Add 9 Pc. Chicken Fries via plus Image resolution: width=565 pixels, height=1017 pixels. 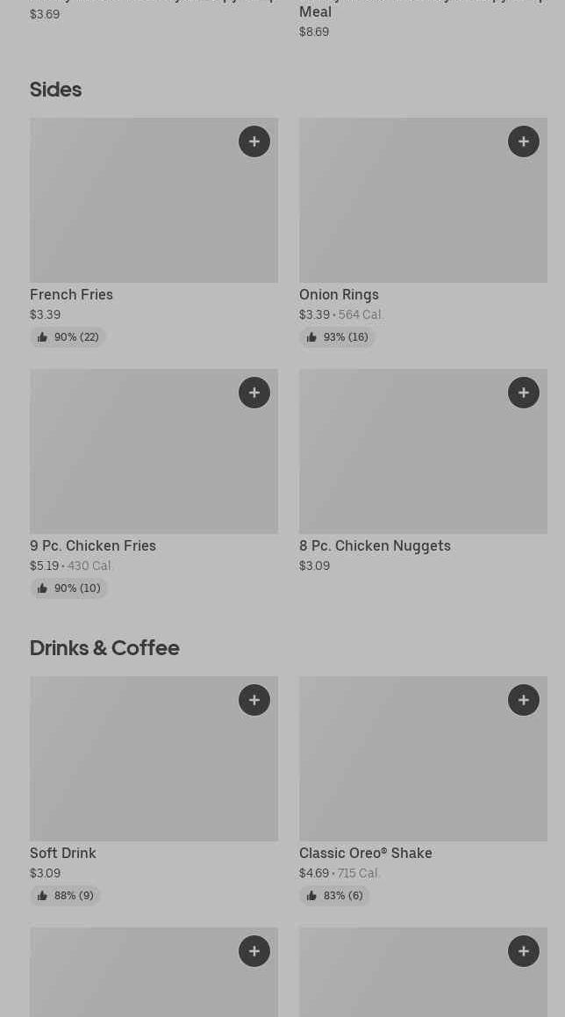(x=254, y=393)
